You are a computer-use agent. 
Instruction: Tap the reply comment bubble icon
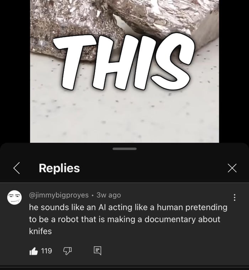click(97, 251)
